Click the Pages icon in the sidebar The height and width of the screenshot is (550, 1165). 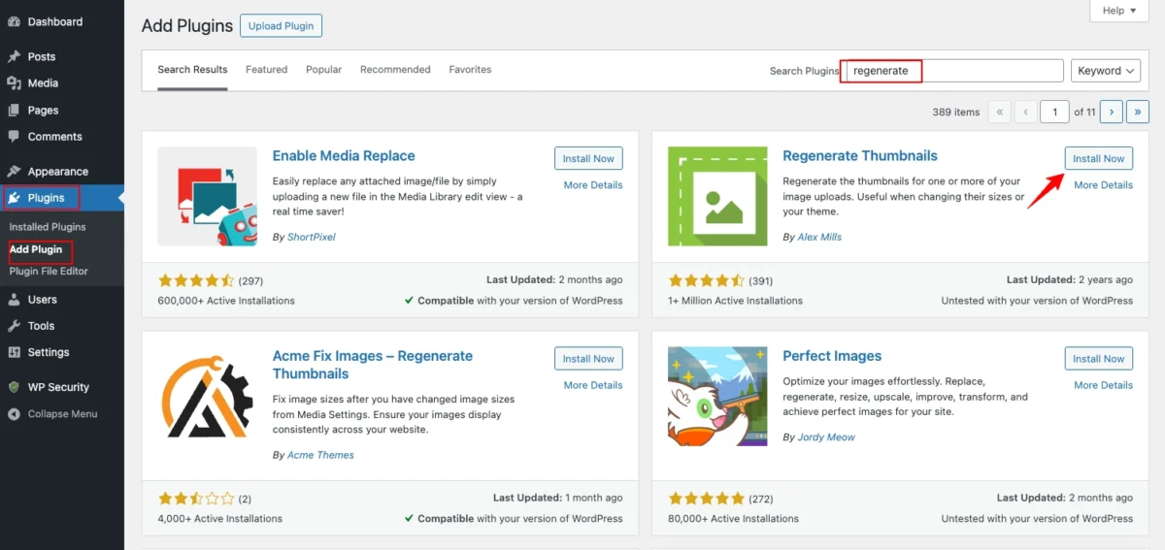point(14,110)
